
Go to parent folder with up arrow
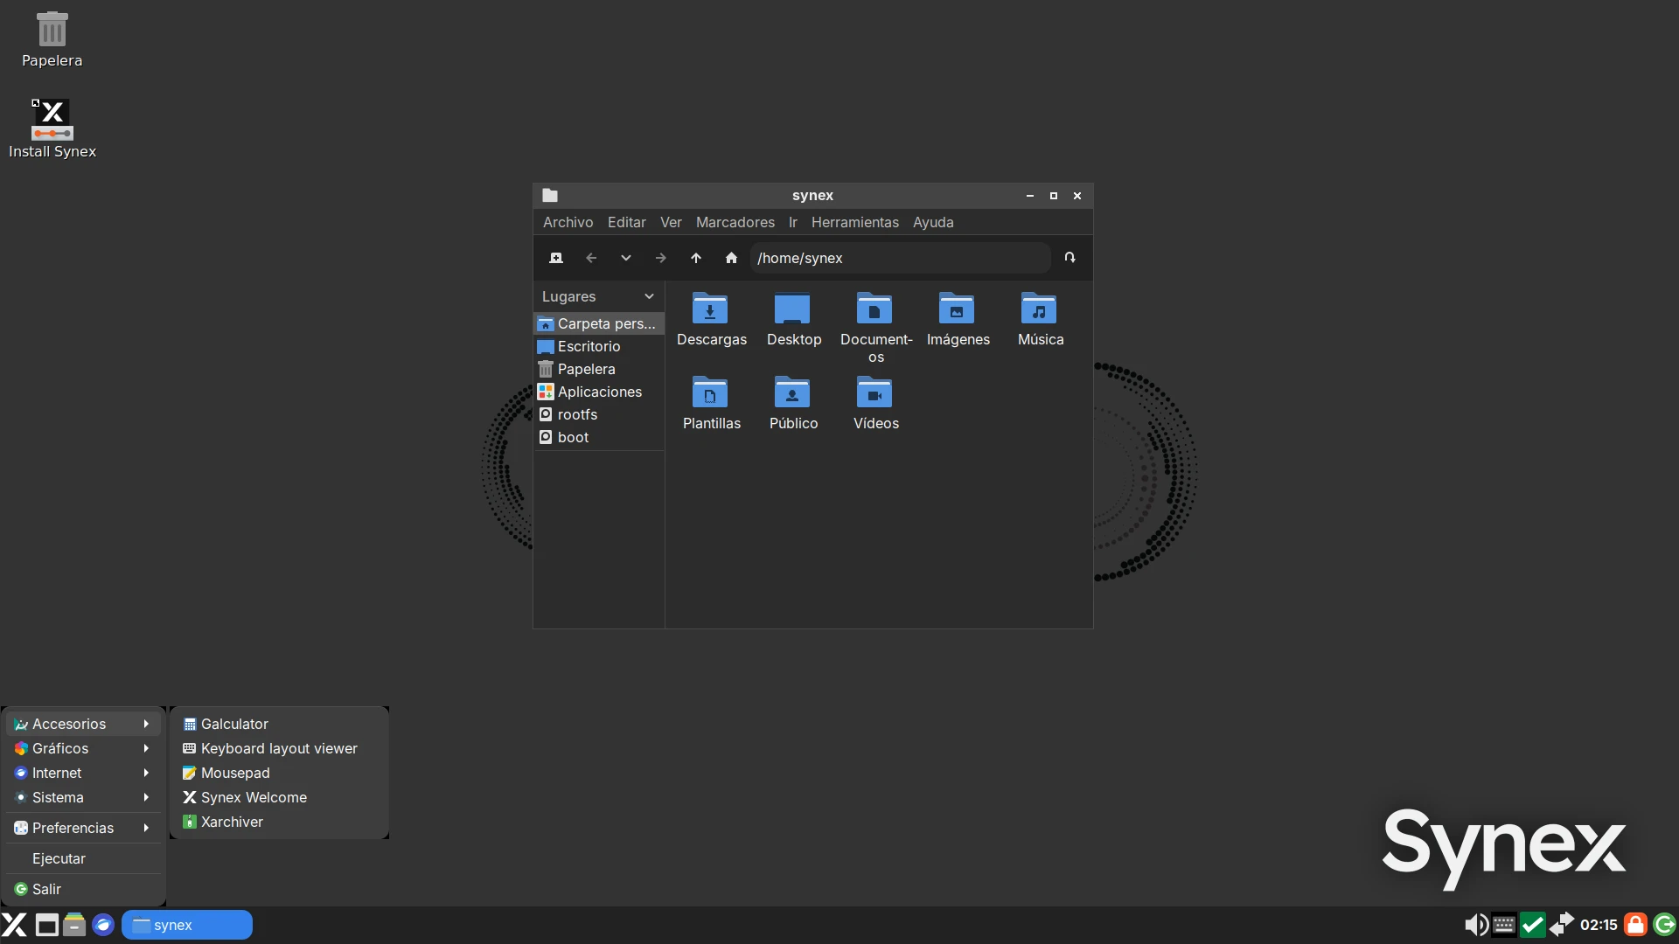696,258
